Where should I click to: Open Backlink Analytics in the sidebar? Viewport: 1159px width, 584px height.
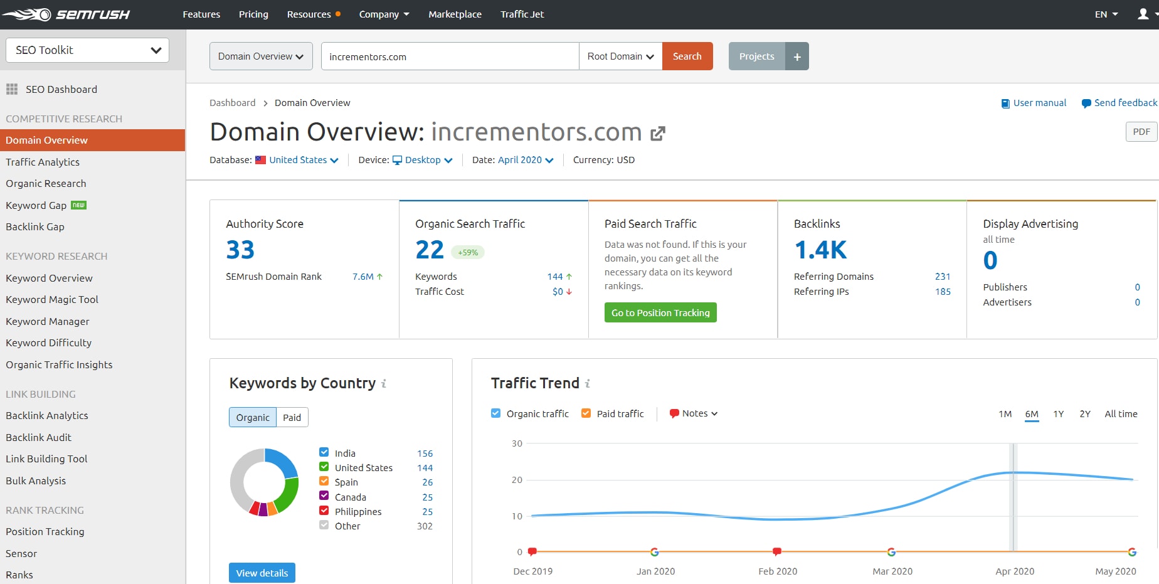click(x=47, y=415)
